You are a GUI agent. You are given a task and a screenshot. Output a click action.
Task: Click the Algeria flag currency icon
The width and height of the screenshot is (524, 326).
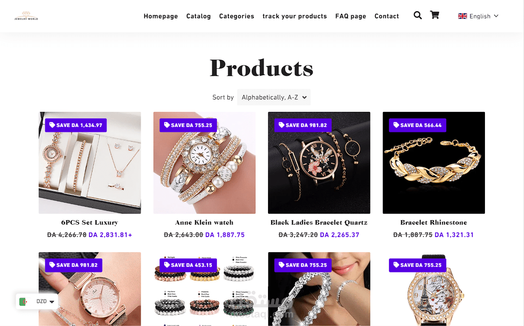click(23, 301)
